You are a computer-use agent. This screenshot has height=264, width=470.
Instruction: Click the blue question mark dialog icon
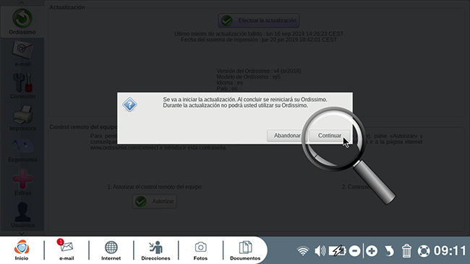pyautogui.click(x=129, y=105)
